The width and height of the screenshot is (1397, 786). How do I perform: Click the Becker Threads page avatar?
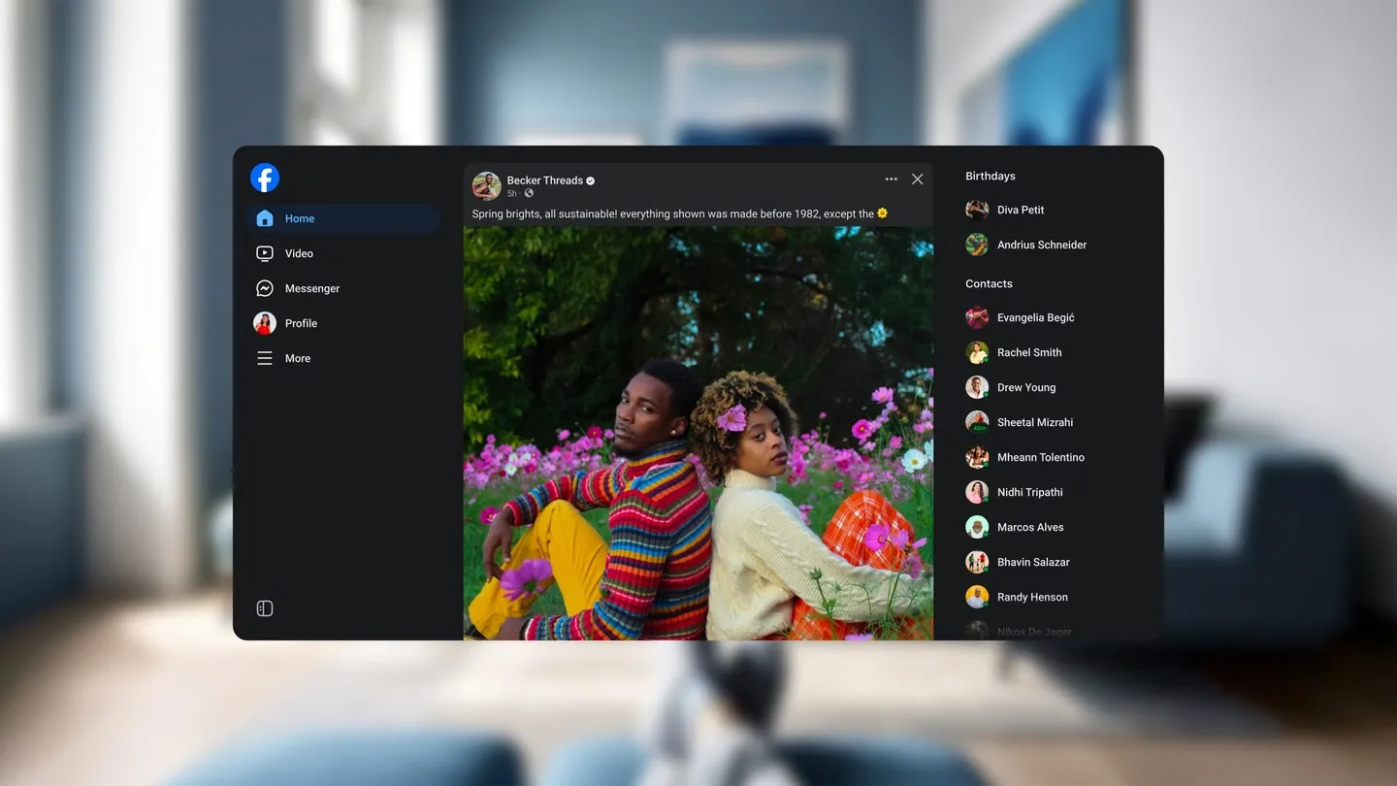[x=486, y=185]
